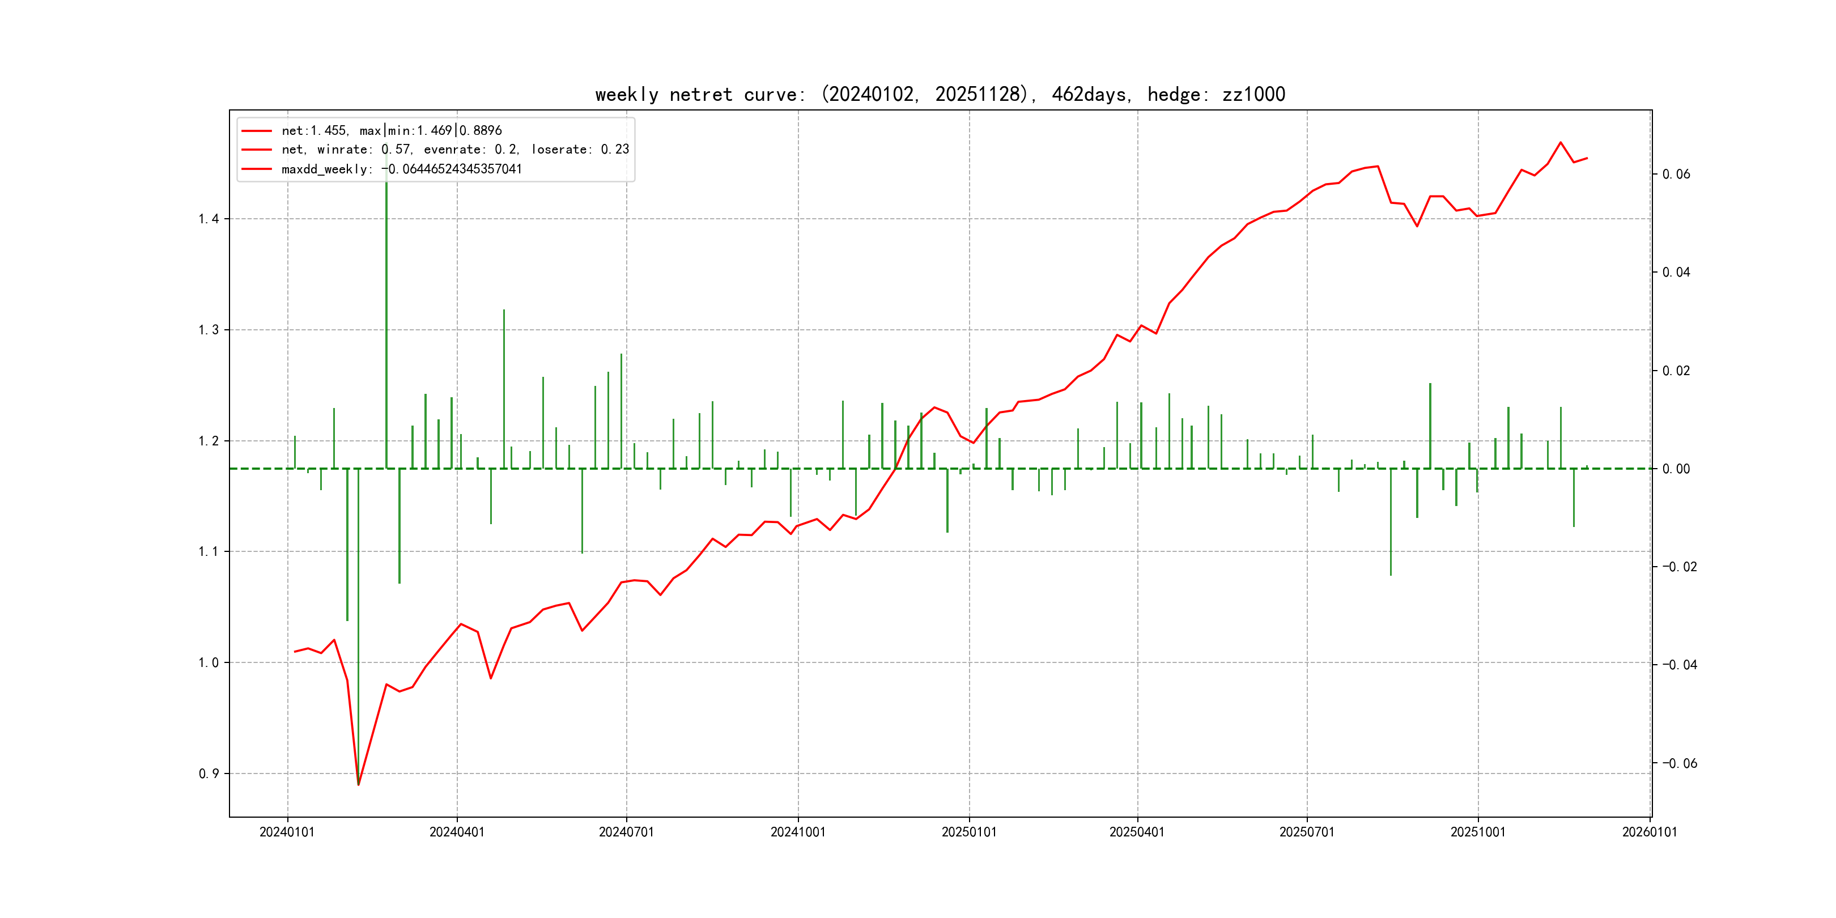Click the x-axis label 20240401
The width and height of the screenshot is (1836, 918).
[457, 832]
